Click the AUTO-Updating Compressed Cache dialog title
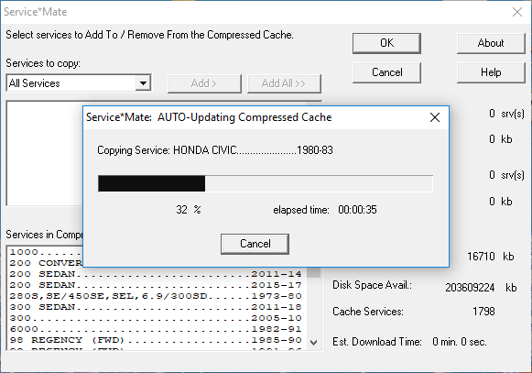The image size is (532, 373). pyautogui.click(x=209, y=117)
